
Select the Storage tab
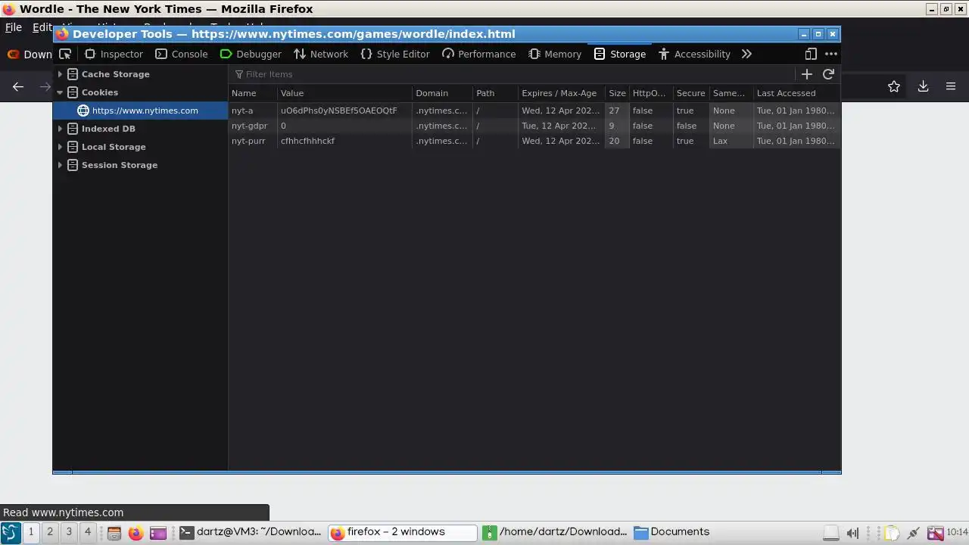pos(620,54)
